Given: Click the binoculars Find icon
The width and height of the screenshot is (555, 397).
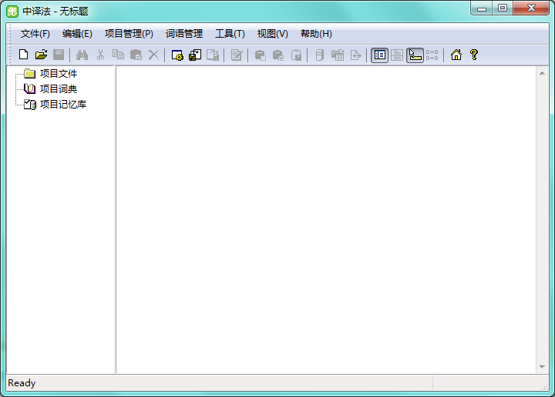Looking at the screenshot, I should coord(82,55).
